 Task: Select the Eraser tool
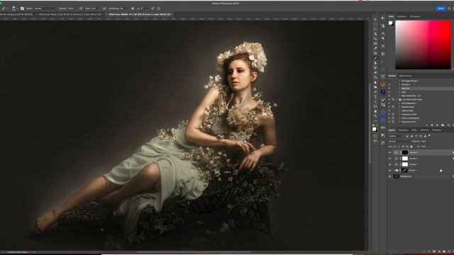[375, 72]
